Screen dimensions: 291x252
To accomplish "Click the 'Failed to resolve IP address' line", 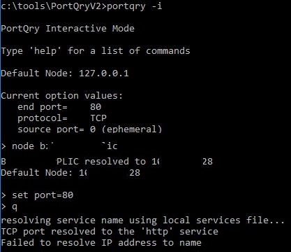I will tap(101, 243).
